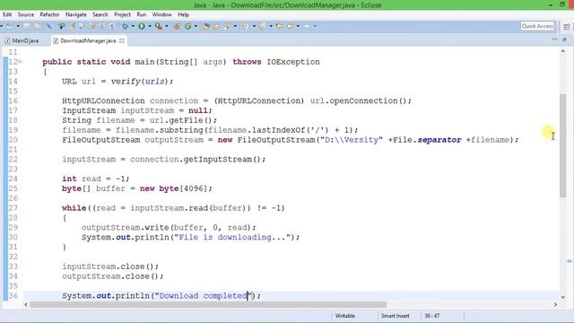This screenshot has height=323, width=574.
Task: Click the blue overview ruler marker
Action: (570, 261)
